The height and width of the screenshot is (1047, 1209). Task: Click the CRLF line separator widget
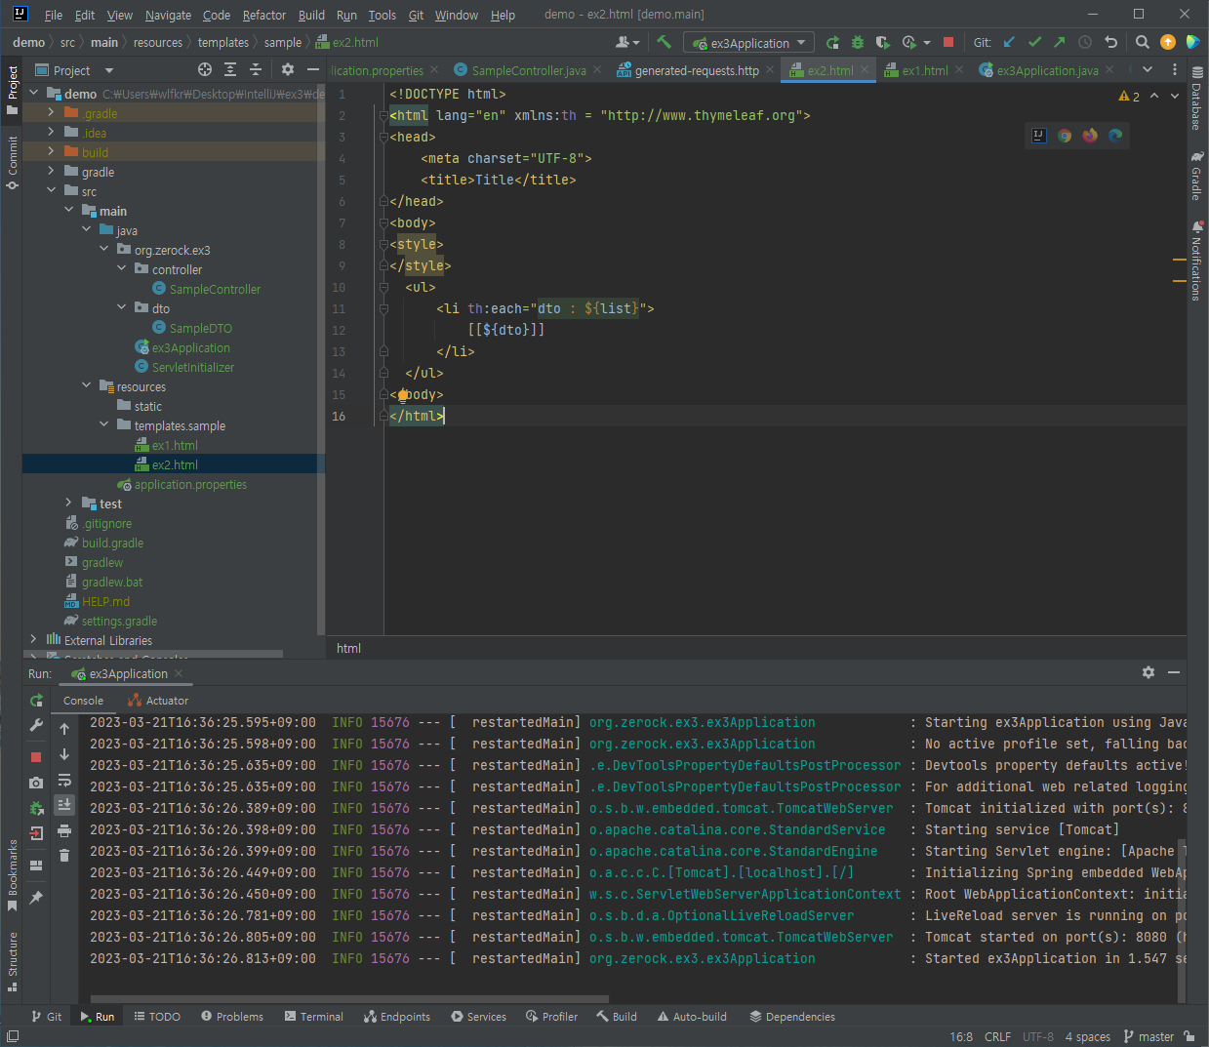997,1036
